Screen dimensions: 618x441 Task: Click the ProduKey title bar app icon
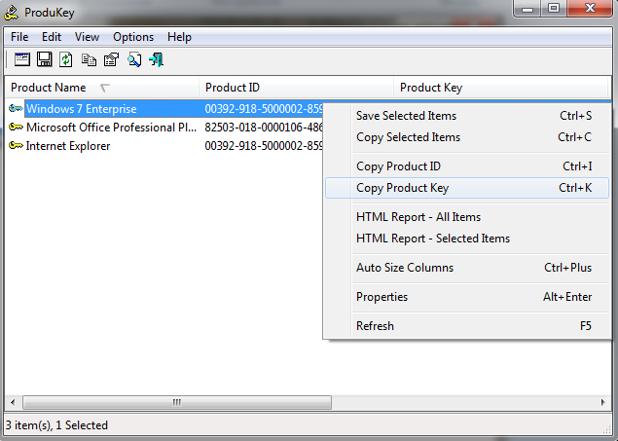tap(12, 13)
